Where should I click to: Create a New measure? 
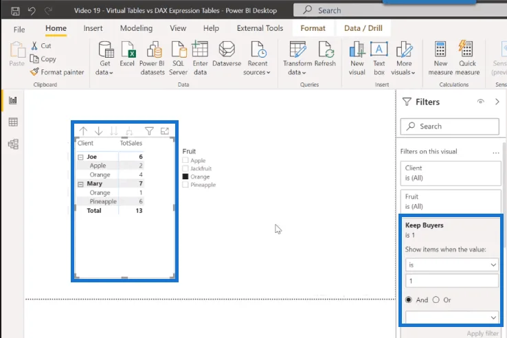click(x=440, y=58)
